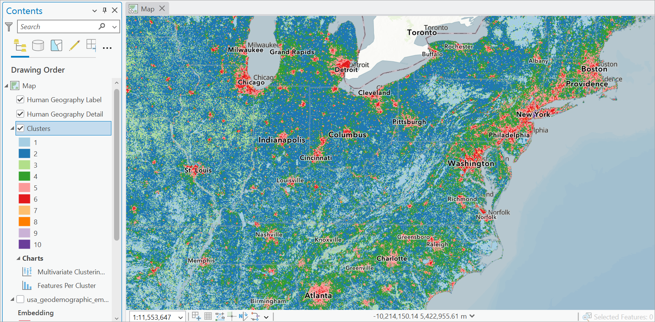Open dropdown next to constraints tools
Viewport: 655px width, 322px height.
(x=266, y=317)
